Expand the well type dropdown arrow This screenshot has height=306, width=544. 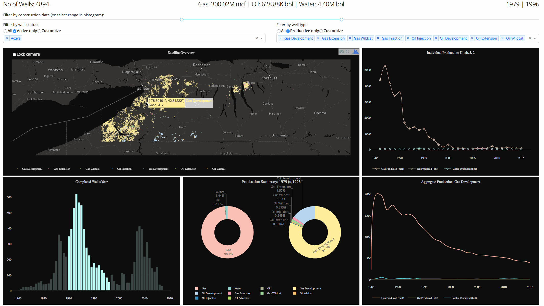535,38
